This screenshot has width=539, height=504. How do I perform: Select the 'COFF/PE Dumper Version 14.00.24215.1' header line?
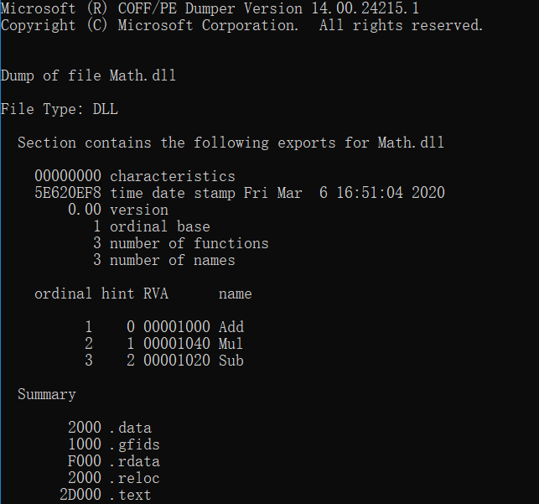coord(210,8)
